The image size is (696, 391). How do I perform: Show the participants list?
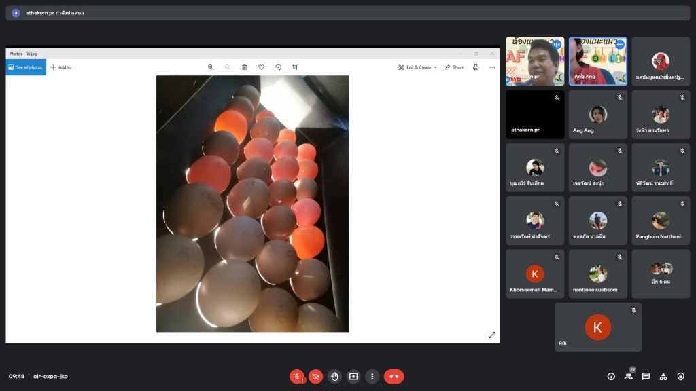tap(629, 376)
